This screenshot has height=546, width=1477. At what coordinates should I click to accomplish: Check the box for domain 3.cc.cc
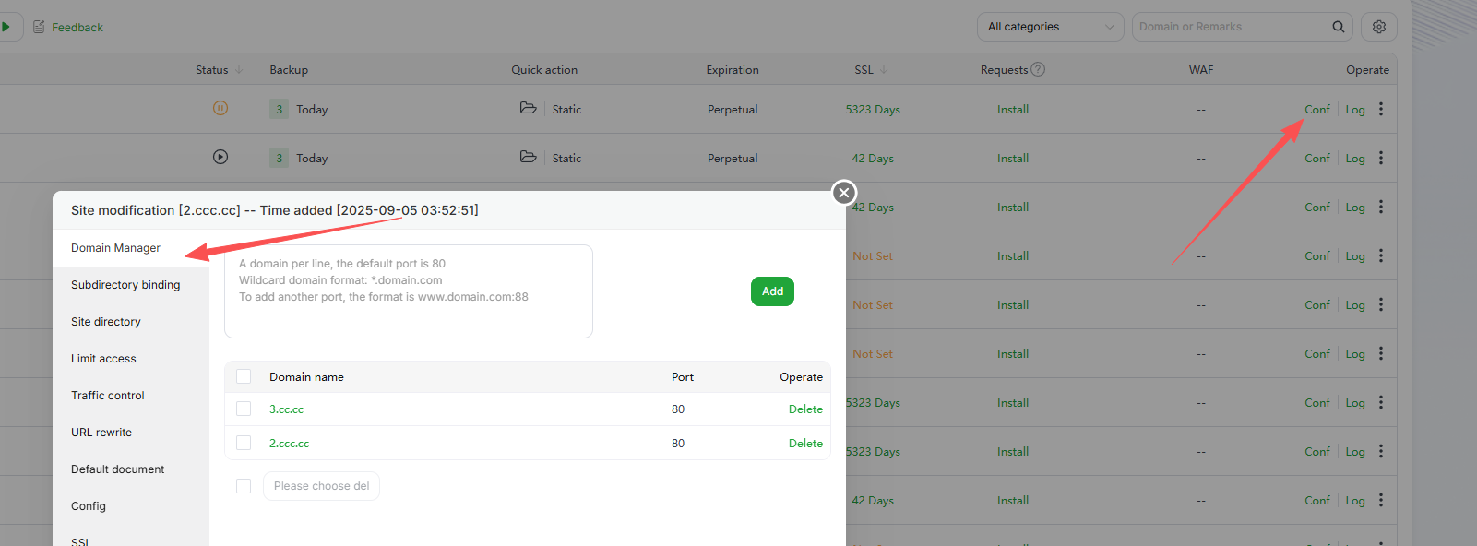tap(244, 409)
